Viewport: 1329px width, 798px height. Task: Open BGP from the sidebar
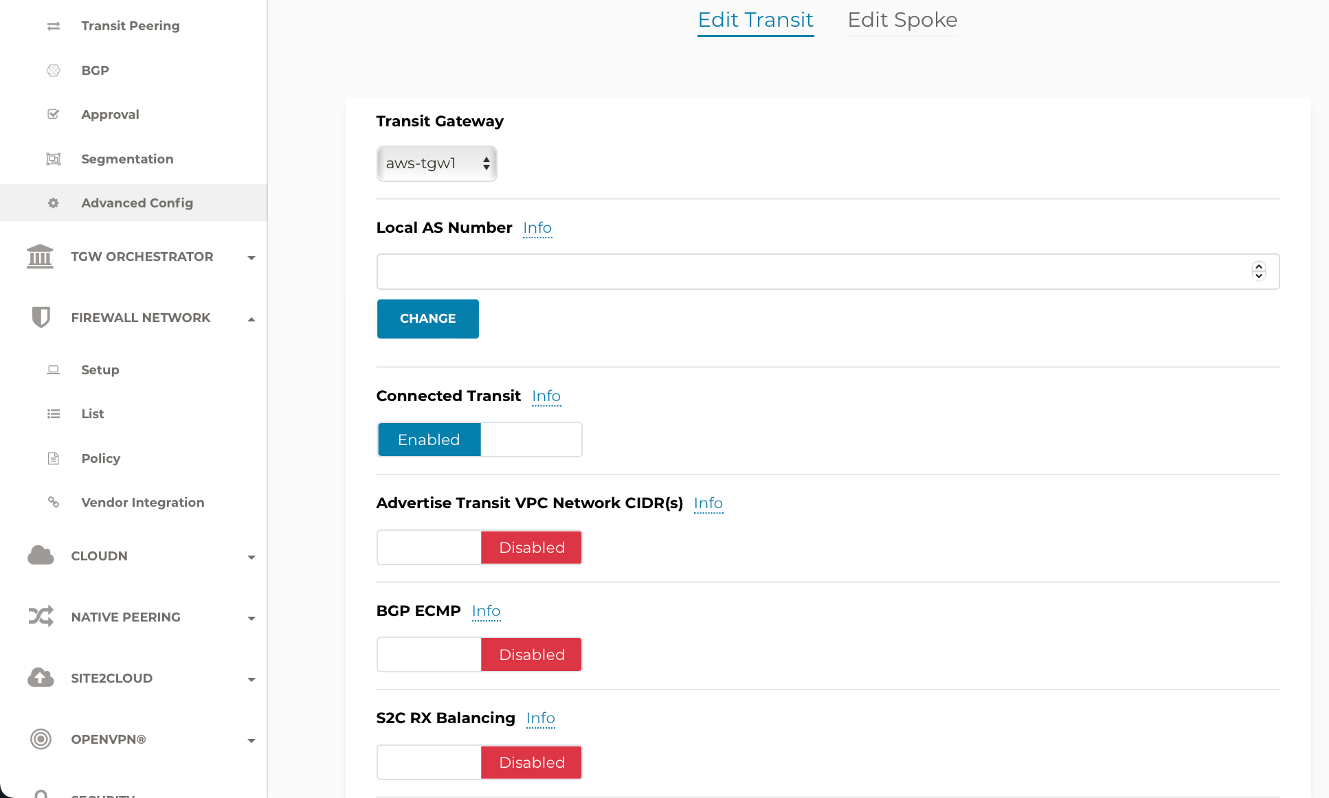pos(94,70)
